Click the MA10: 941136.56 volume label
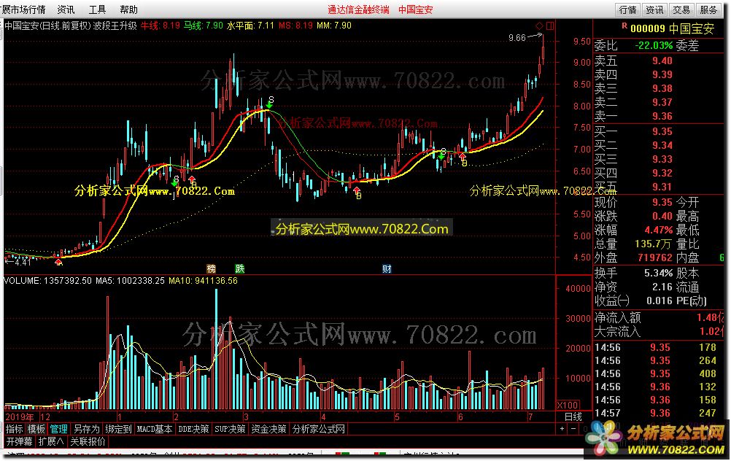 [203, 281]
